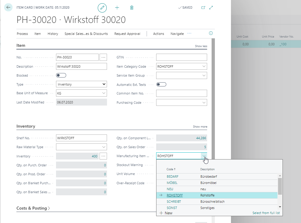Click the Description input field
This screenshot has width=301, height=223.
tap(81, 66)
